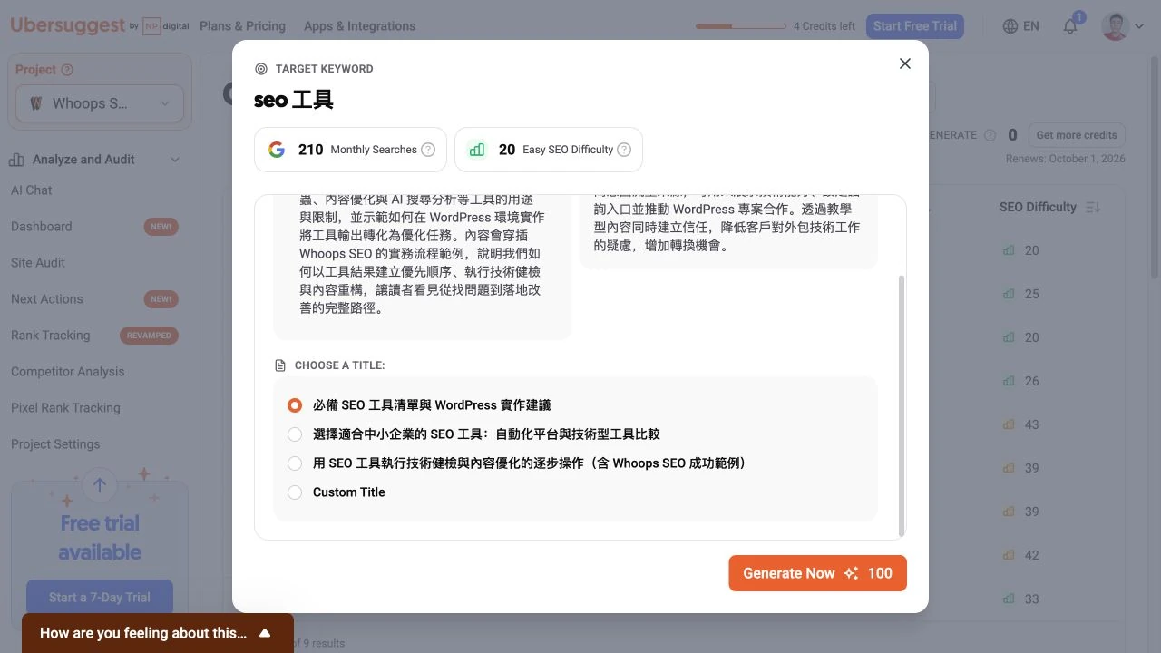Click the target keyword bullseye icon
The width and height of the screenshot is (1161, 653).
click(261, 69)
